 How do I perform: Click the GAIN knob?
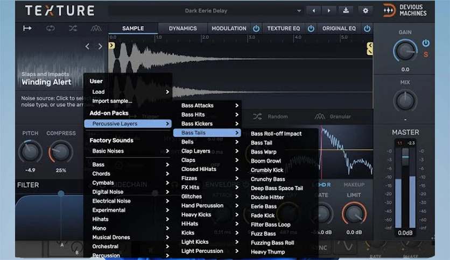coord(405,51)
